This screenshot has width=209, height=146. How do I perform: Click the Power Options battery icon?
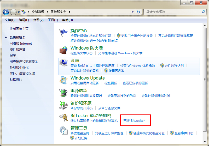[63, 93]
